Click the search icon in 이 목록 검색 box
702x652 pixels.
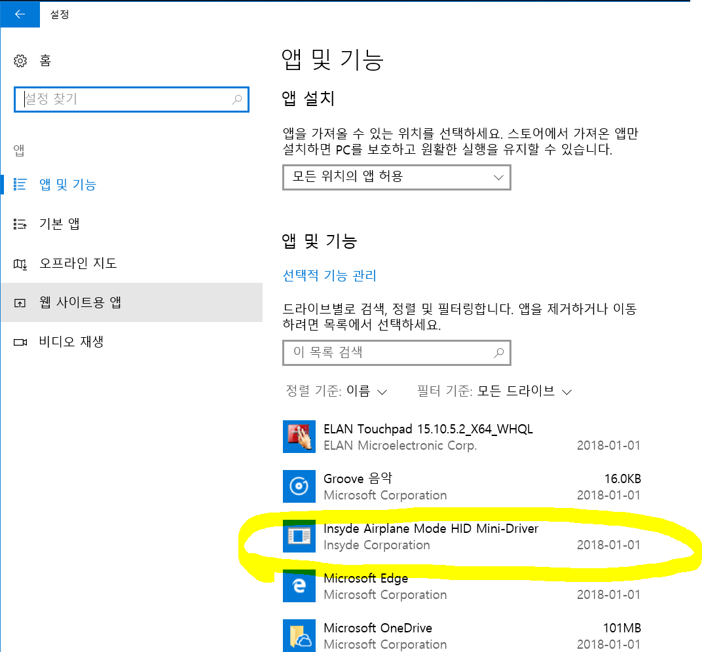498,353
